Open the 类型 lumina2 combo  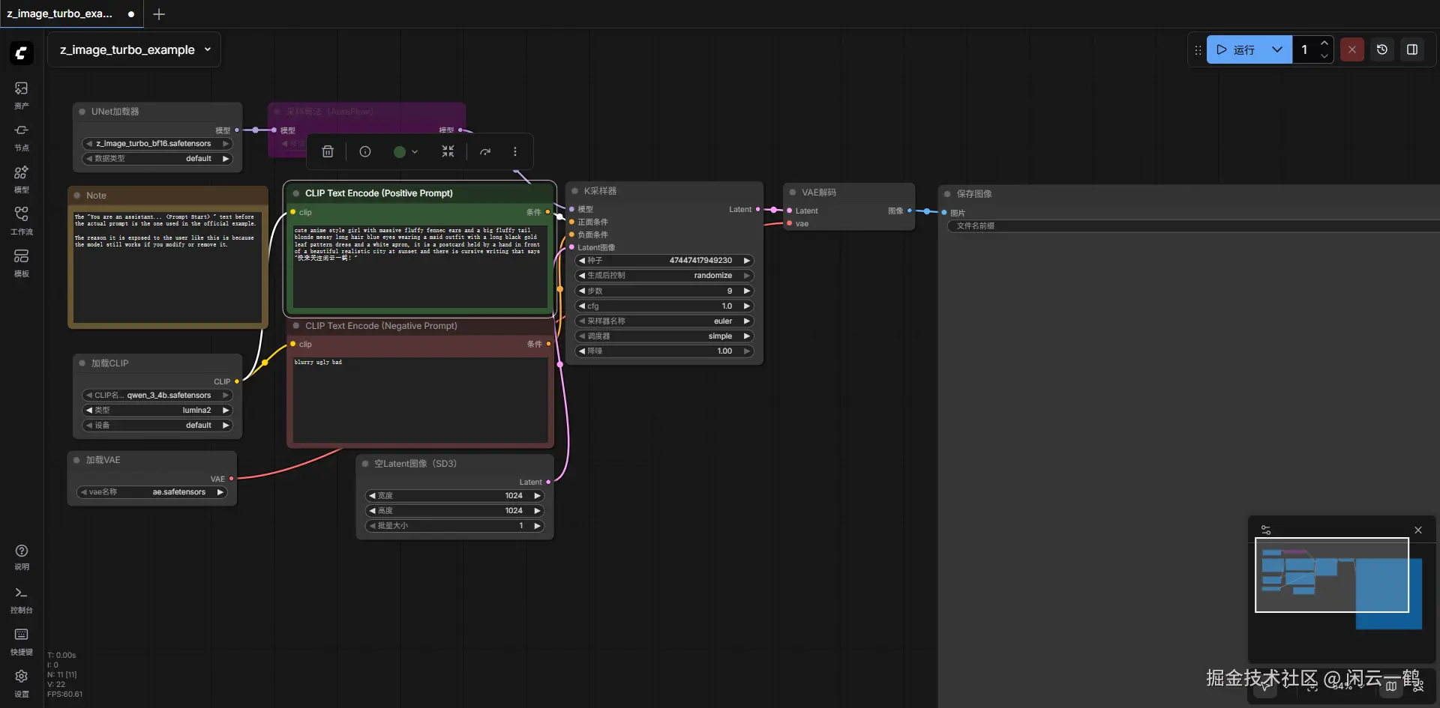(157, 411)
